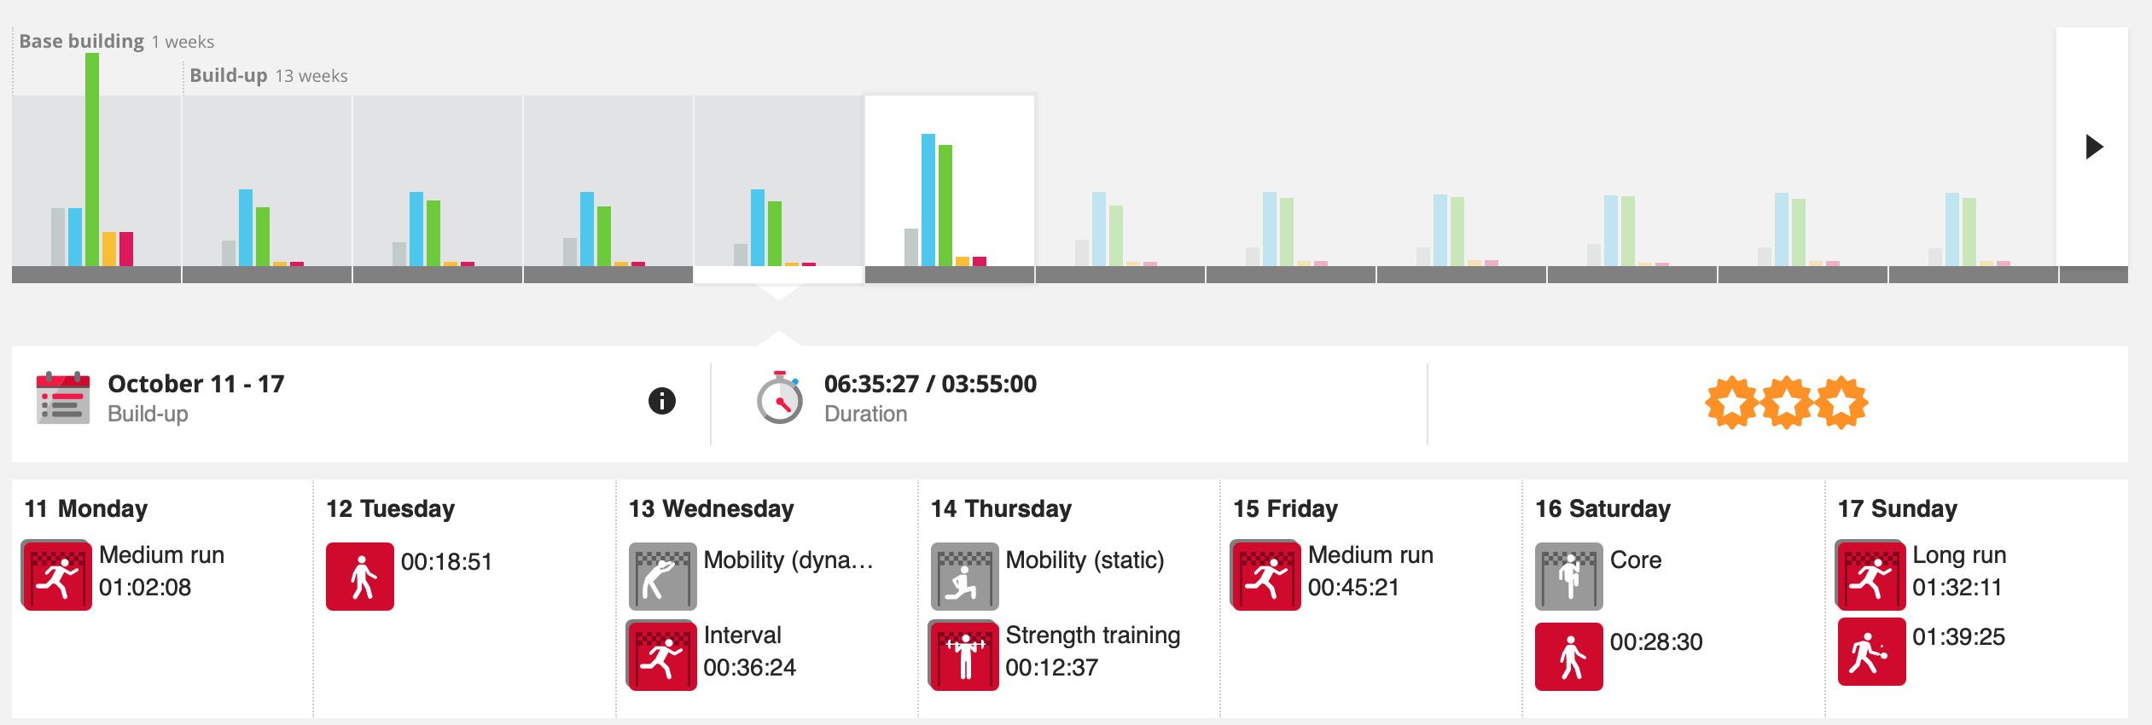Open Sunday's 01:39:25 activity entry
Screen dimensions: 2152x725
1958,637
